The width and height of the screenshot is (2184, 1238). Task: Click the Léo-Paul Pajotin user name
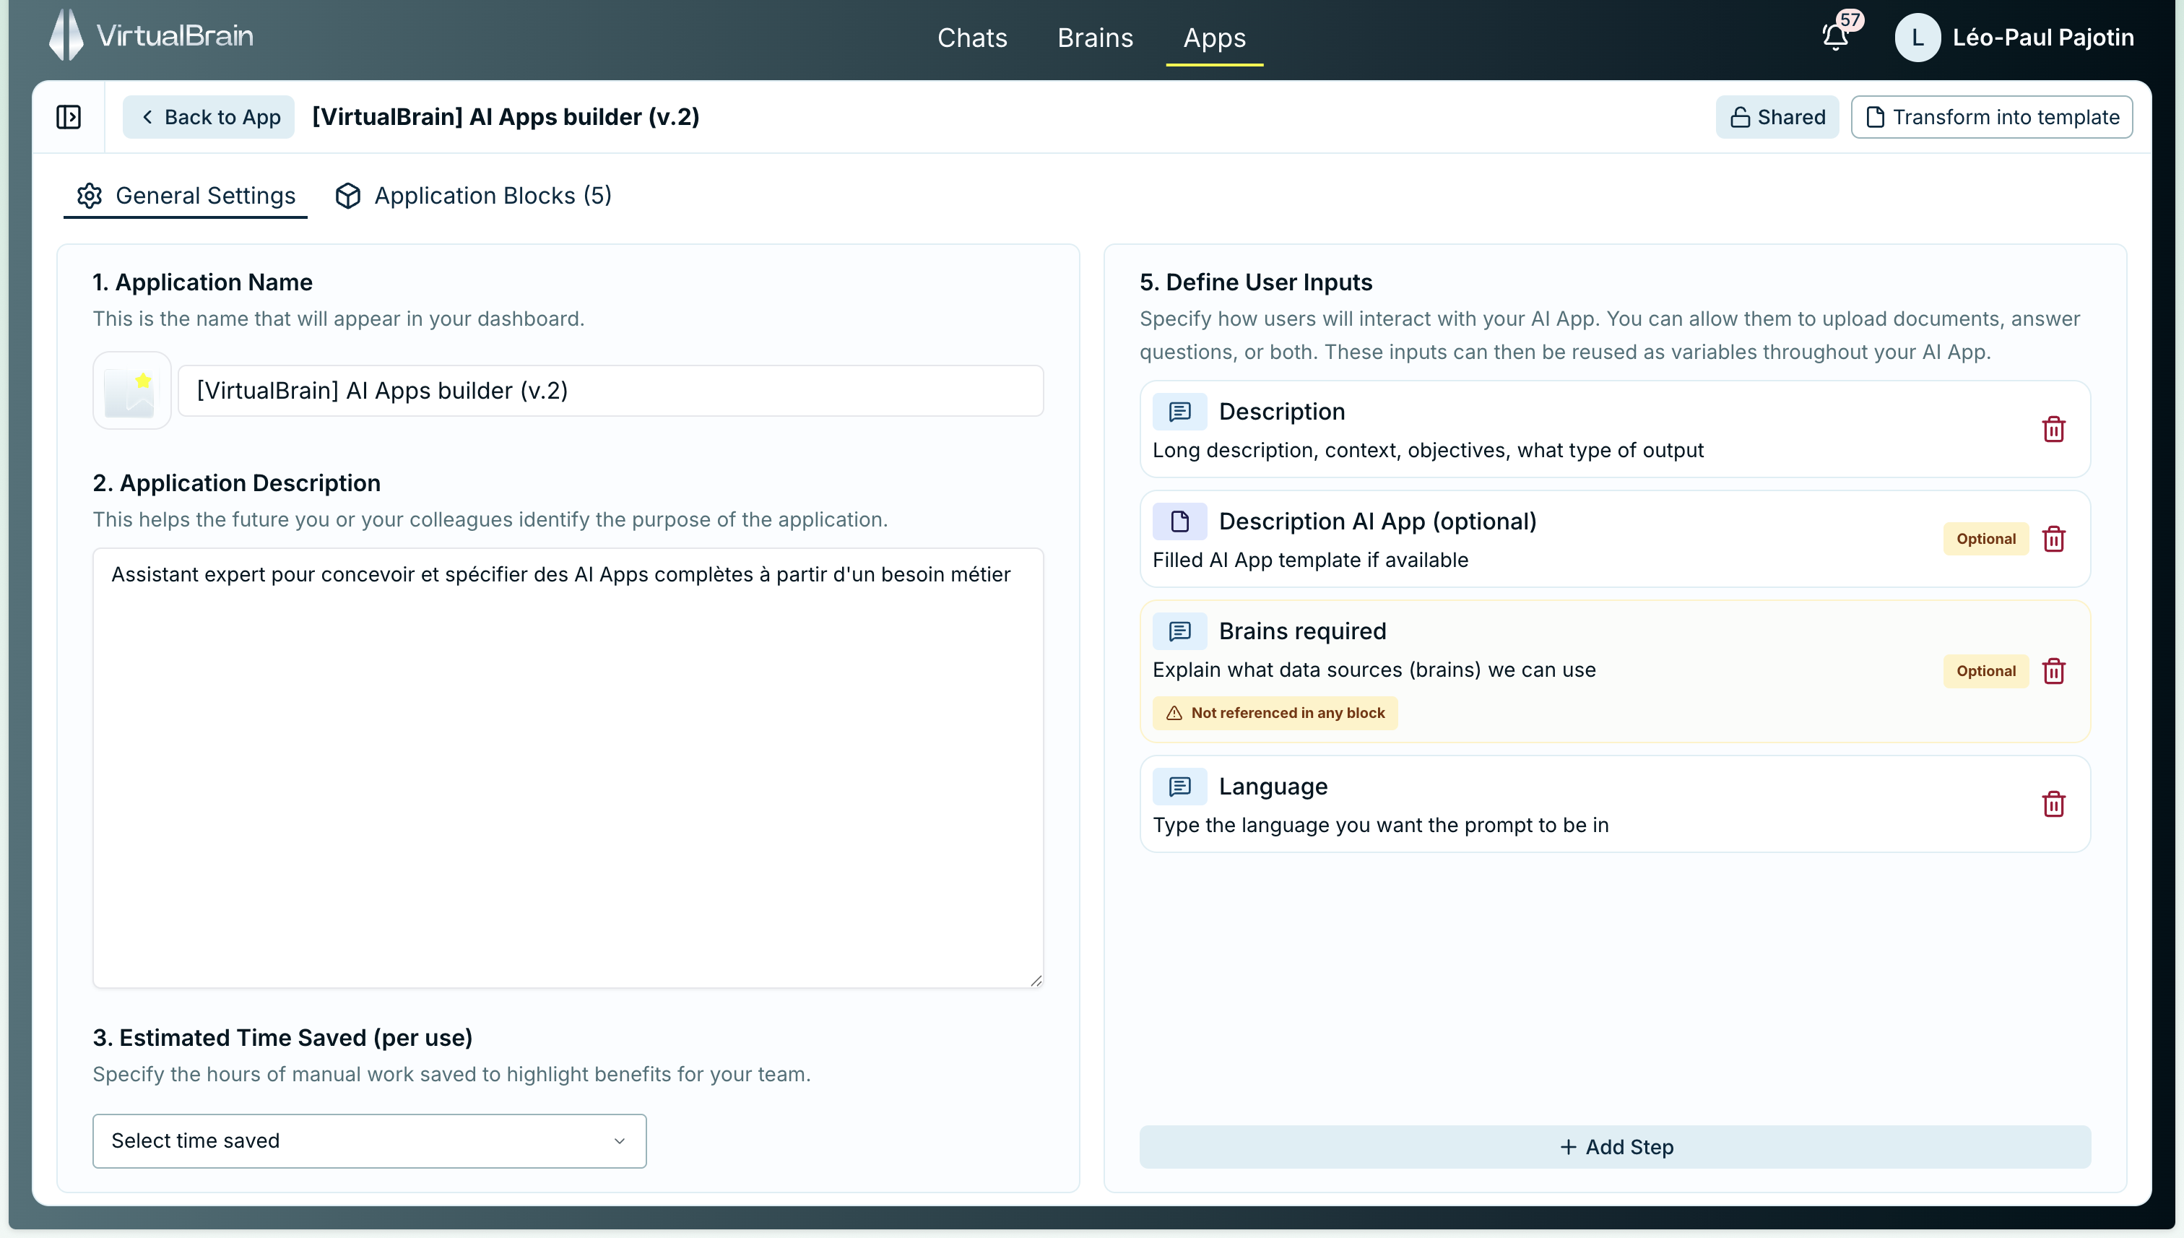pos(2043,38)
